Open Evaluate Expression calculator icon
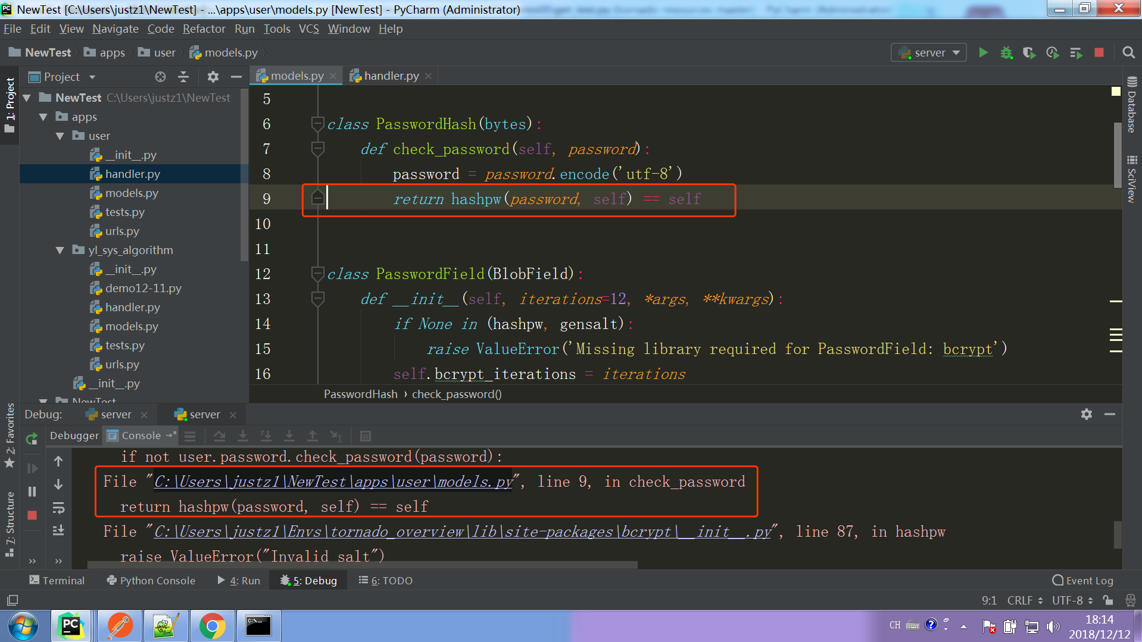The height and width of the screenshot is (642, 1142). [x=366, y=436]
